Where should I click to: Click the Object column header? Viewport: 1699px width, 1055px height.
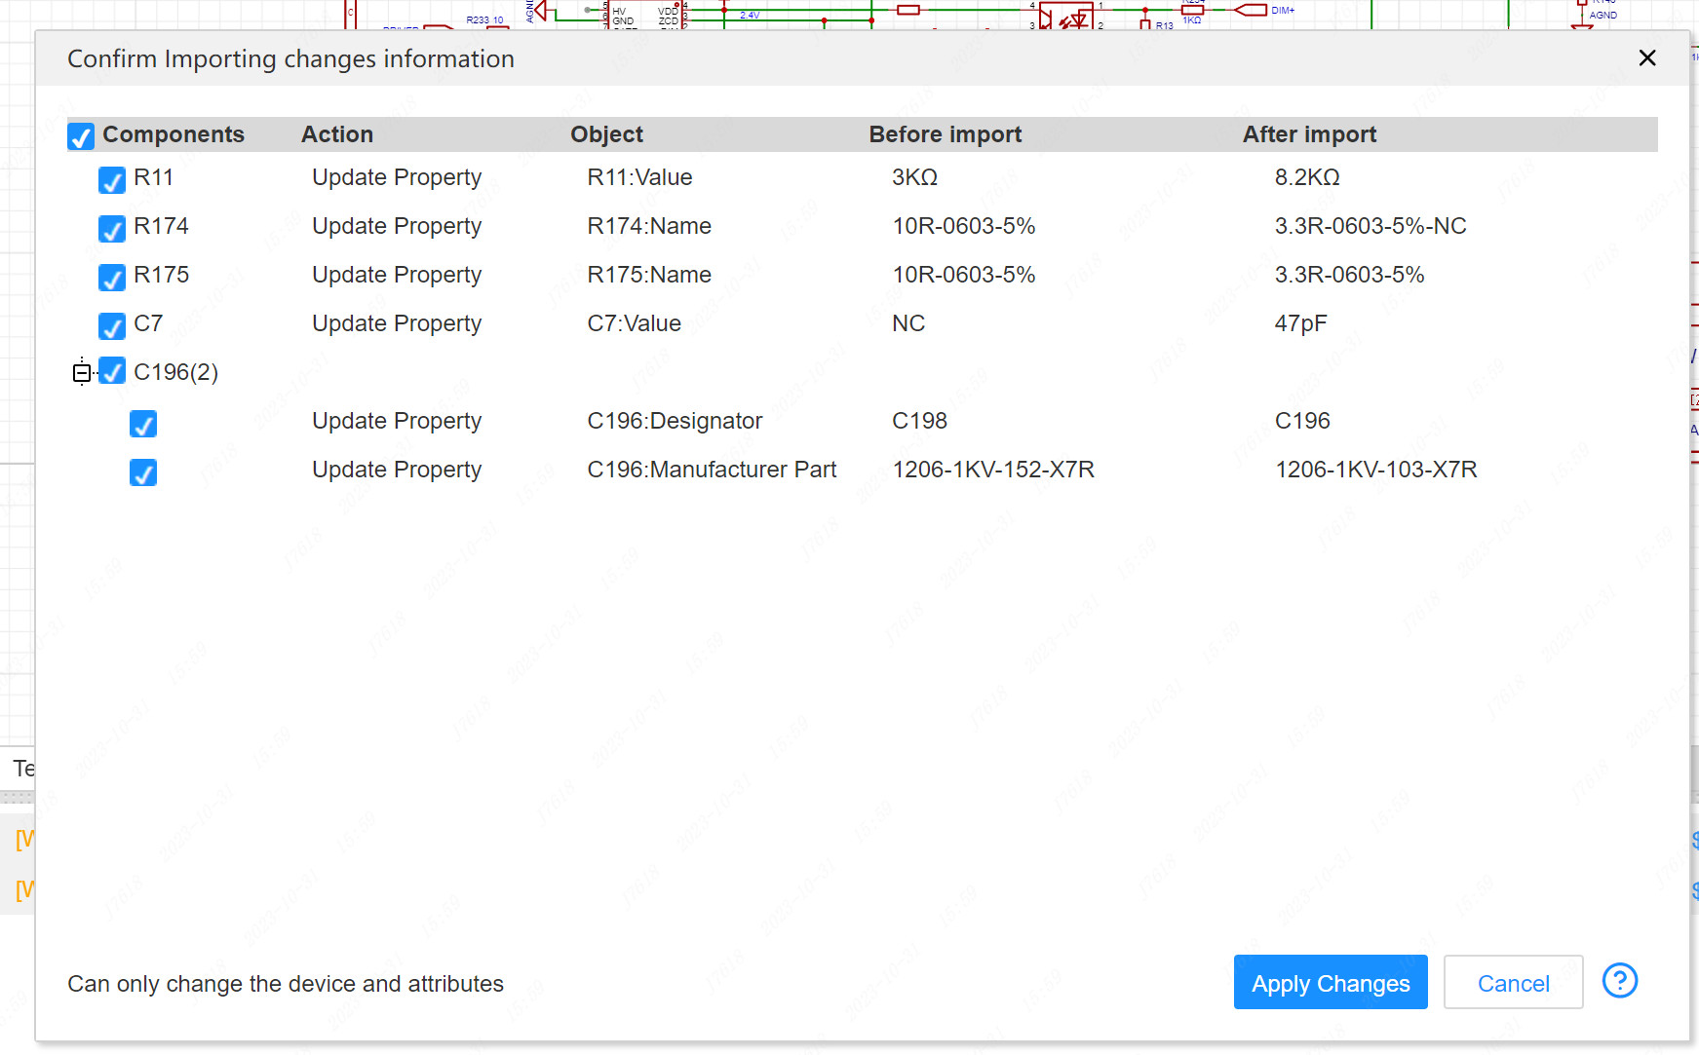(606, 134)
